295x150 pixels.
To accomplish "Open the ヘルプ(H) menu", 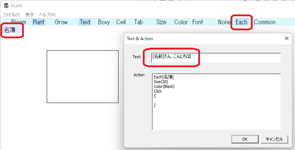I will pos(47,15).
